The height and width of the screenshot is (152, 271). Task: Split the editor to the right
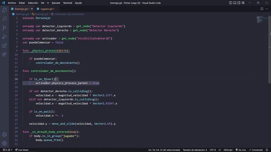[262, 9]
